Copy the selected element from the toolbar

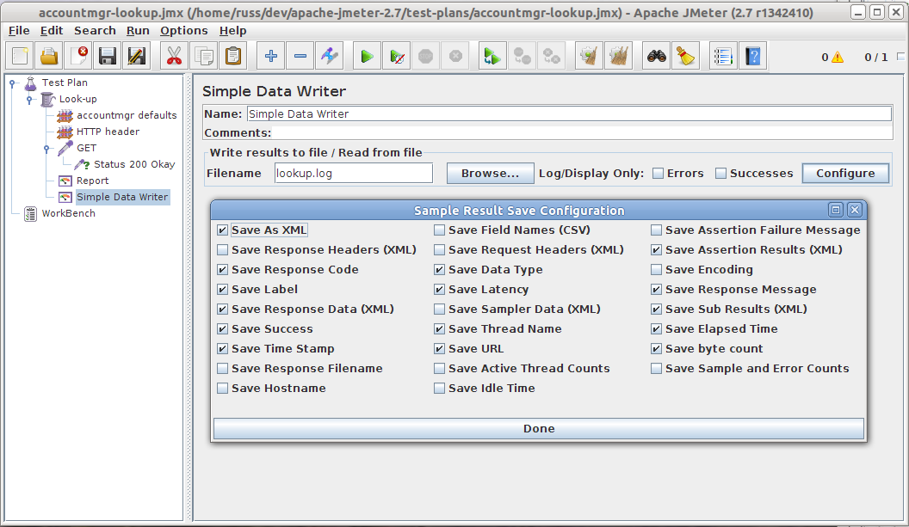point(203,56)
